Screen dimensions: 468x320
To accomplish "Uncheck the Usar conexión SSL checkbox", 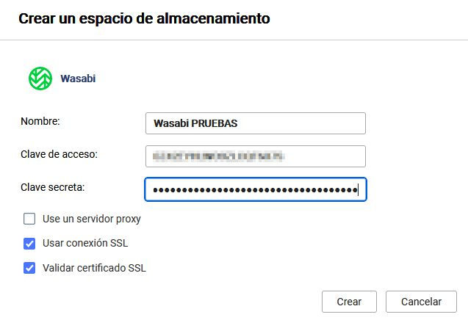I will point(29,244).
